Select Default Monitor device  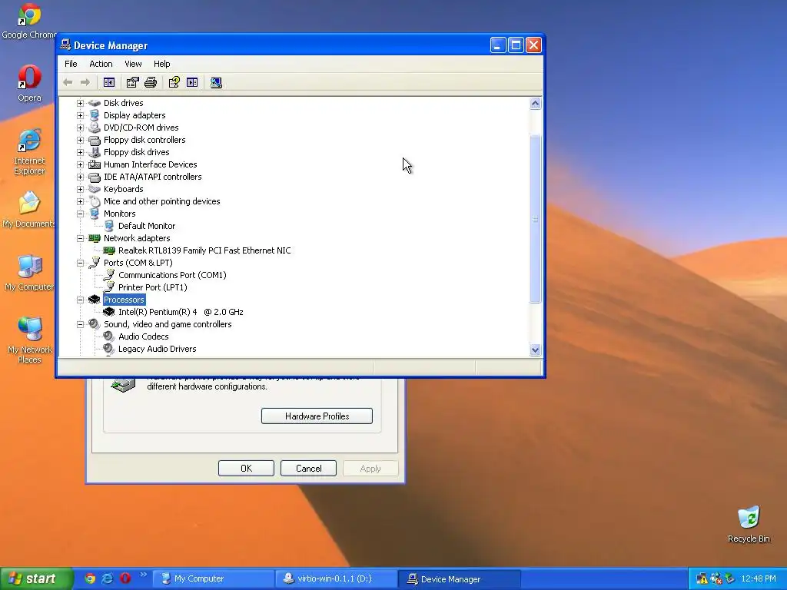click(x=147, y=226)
